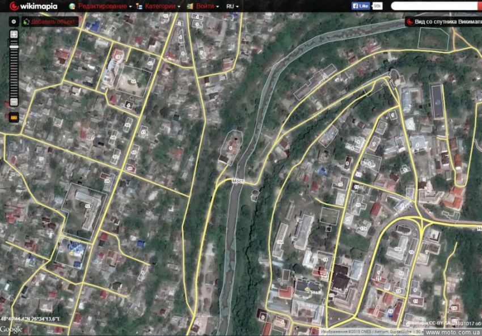This screenshot has width=482, height=336.
Task: Click the yellow ruler measurement icon
Action: tap(14, 117)
